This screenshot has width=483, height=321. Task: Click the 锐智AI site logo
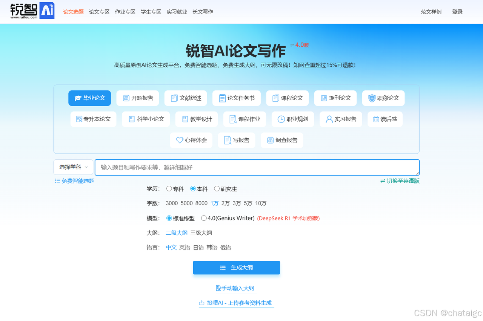pyautogui.click(x=32, y=11)
